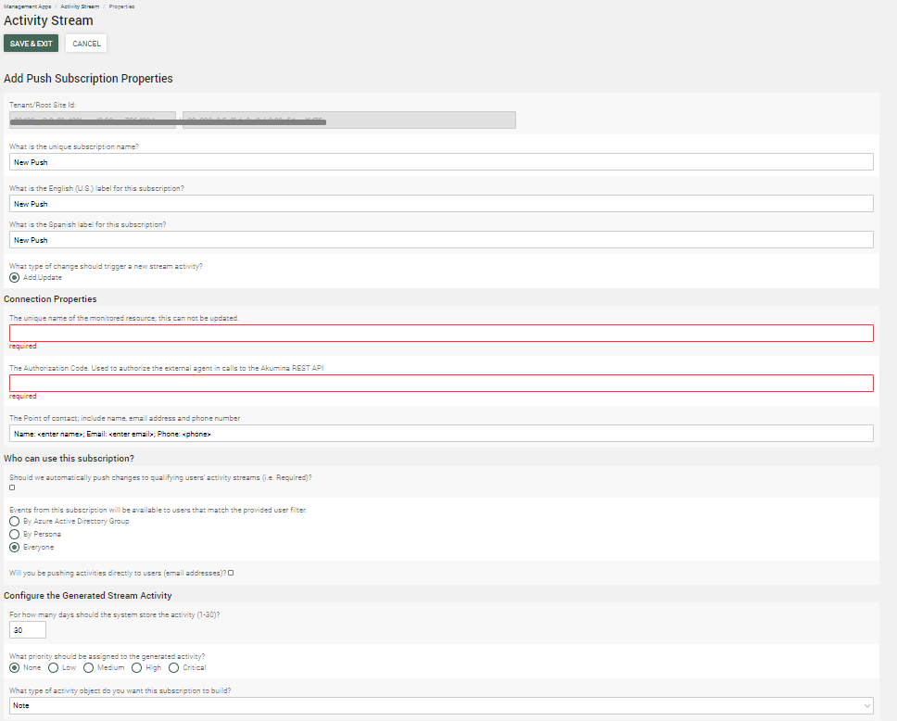Screen dimensions: 897x721
Task: Enable automatic push to users' streams checkbox
Action: pos(12,487)
